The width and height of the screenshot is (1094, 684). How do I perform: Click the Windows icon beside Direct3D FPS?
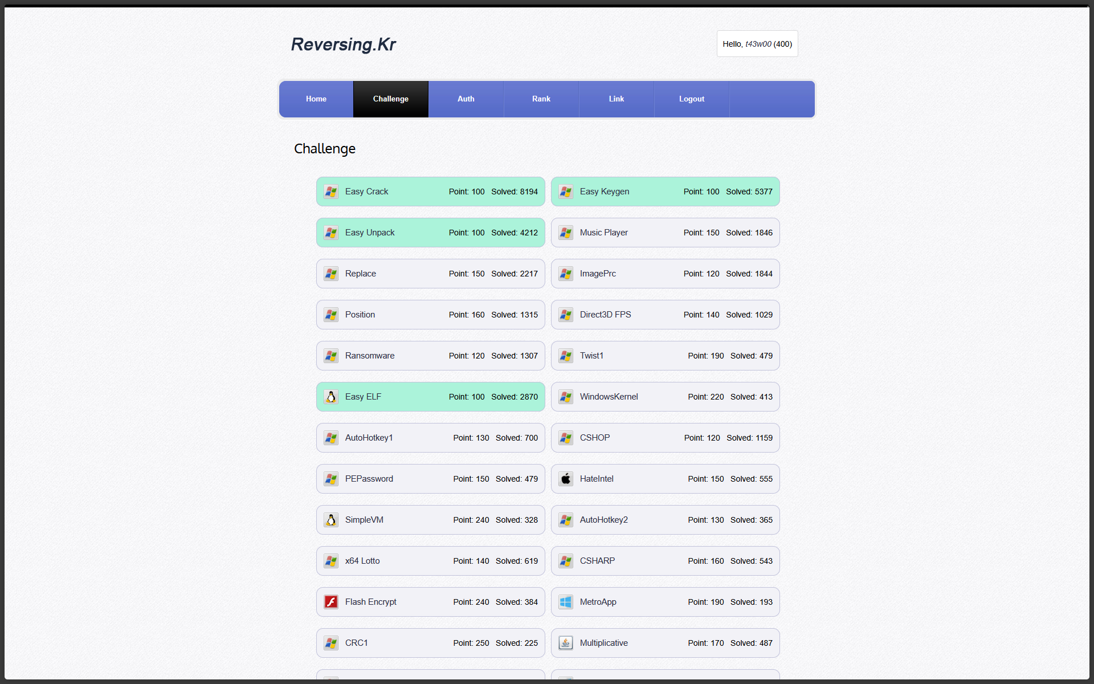566,315
